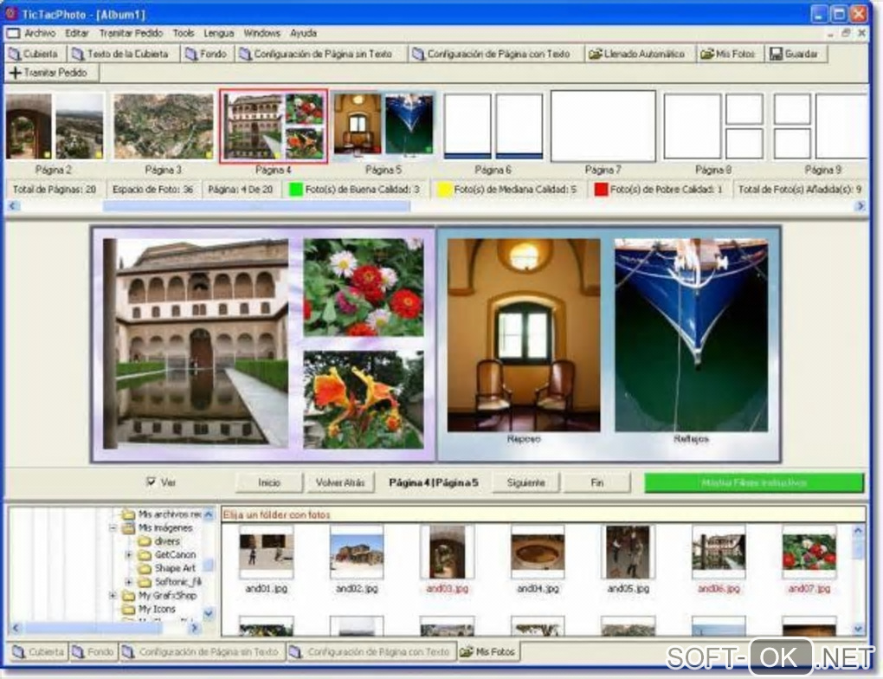Screen dimensions: 883x679
Task: Click the Alhambra courtyard photo on page
Action: click(x=196, y=343)
